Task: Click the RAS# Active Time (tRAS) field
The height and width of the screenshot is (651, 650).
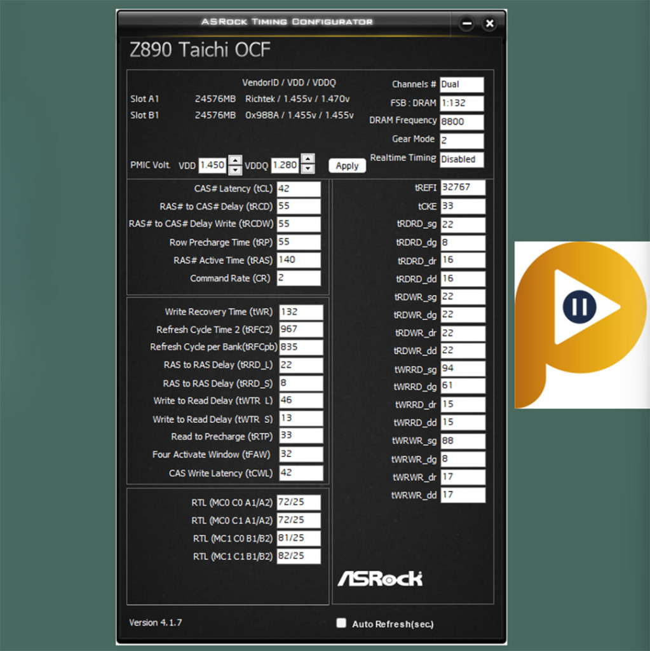Action: click(x=299, y=260)
